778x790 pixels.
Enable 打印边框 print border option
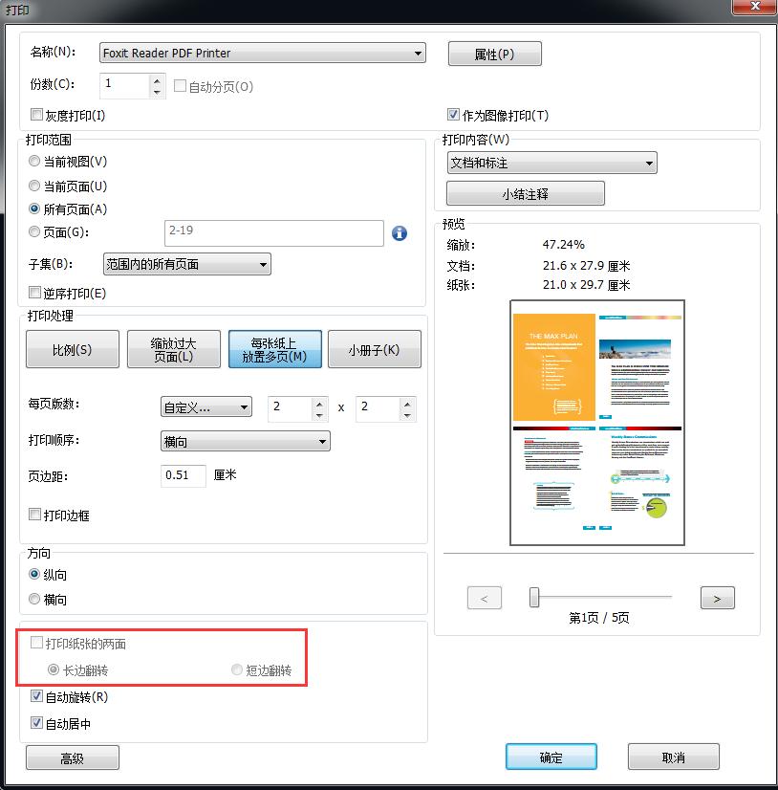coord(35,516)
